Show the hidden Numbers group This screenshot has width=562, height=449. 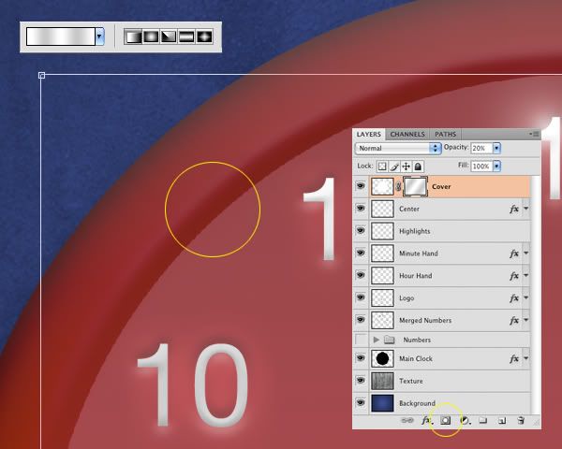click(361, 340)
